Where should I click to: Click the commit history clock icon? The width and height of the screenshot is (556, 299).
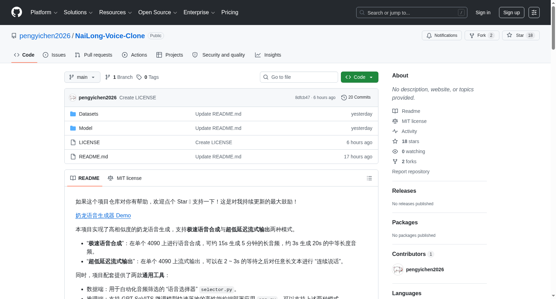(344, 98)
